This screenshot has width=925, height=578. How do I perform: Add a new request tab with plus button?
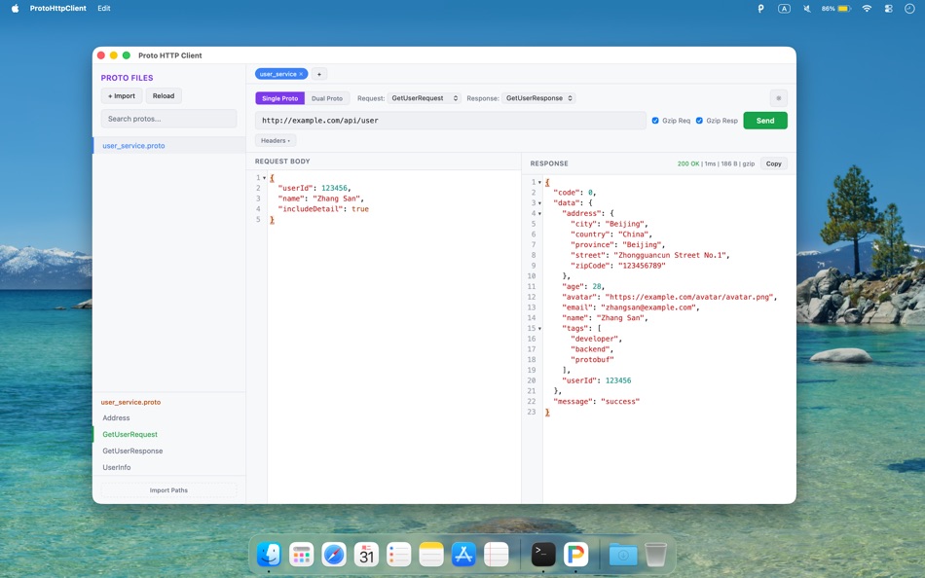319,74
